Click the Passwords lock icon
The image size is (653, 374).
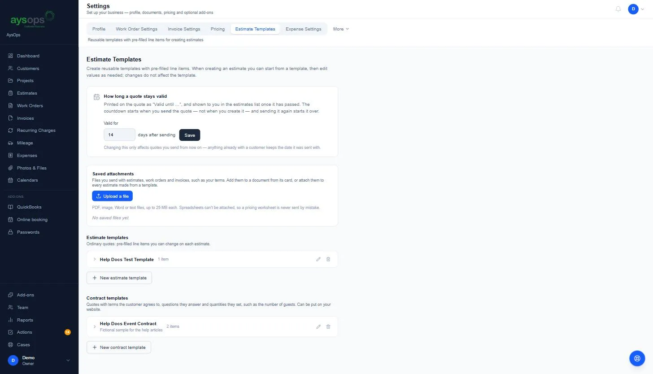click(x=11, y=232)
